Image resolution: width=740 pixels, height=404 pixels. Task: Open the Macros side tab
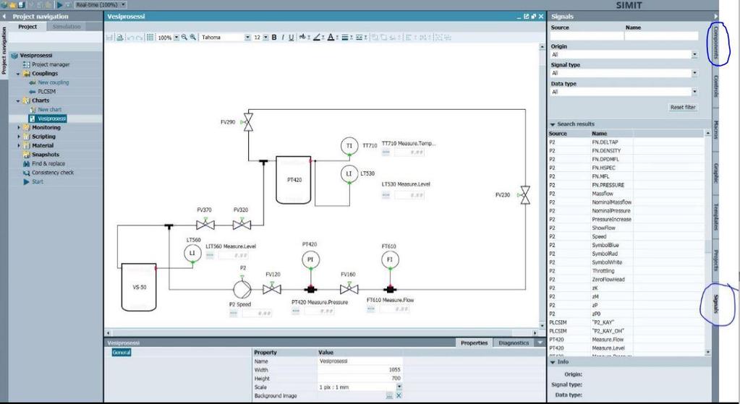tap(715, 129)
